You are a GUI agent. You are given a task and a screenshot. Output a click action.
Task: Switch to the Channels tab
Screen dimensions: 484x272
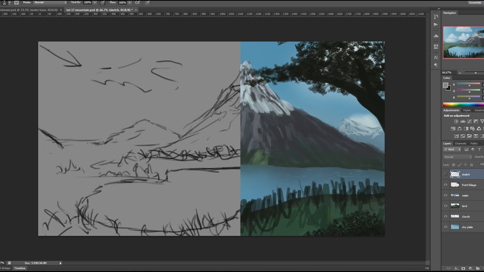click(461, 144)
